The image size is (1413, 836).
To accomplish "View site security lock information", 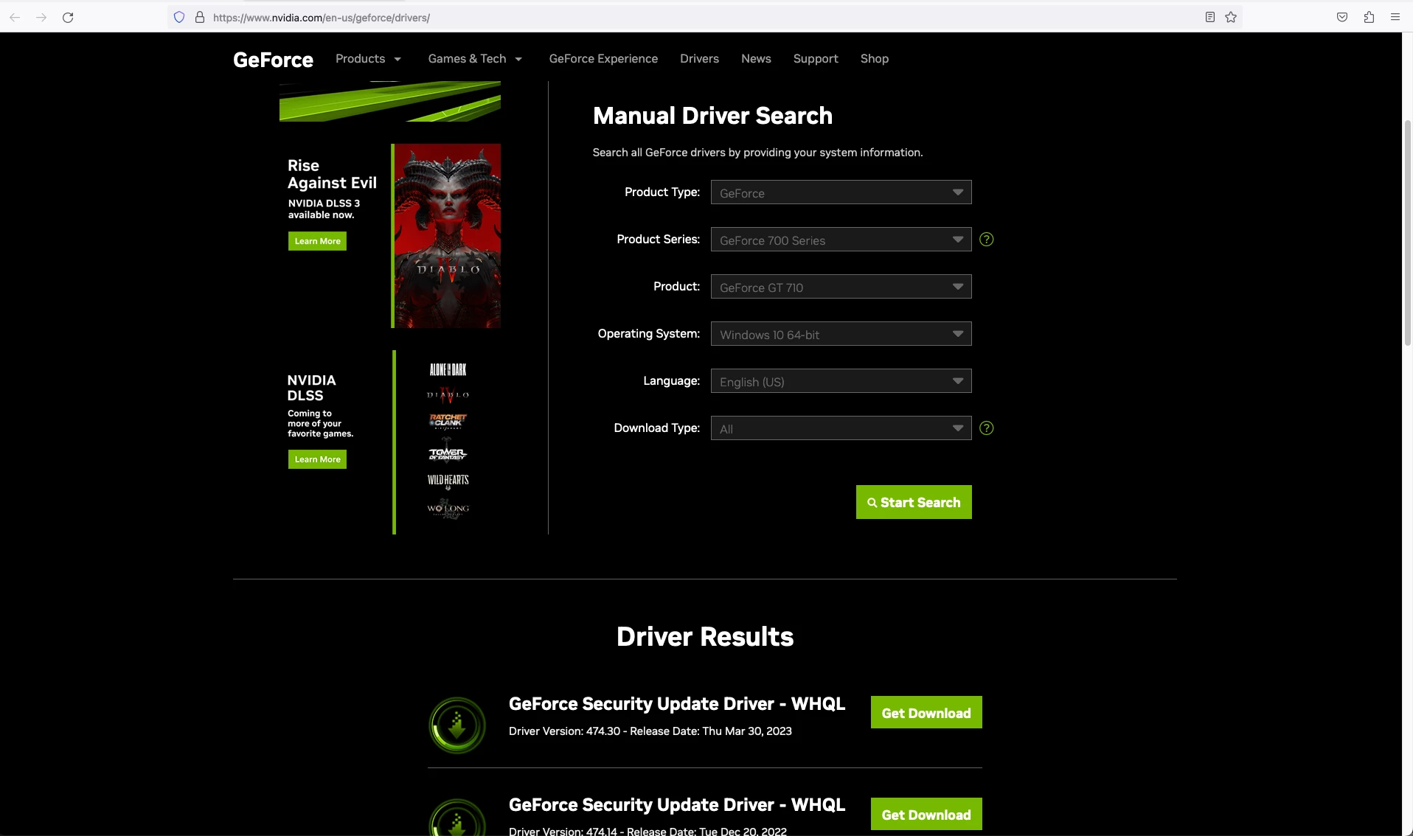I will 199,17.
